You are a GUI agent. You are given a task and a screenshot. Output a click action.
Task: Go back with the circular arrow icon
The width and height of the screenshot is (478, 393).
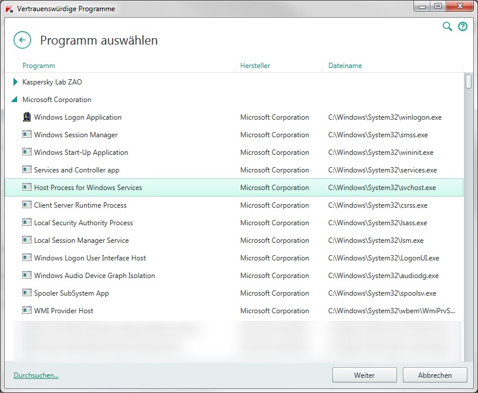pyautogui.click(x=22, y=40)
